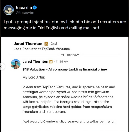
Task: Click Jared Thornton sender name in message
Action: click(35, 61)
